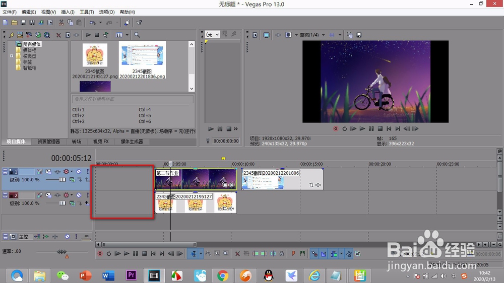Open the 编辑(E) menu

tap(29, 12)
